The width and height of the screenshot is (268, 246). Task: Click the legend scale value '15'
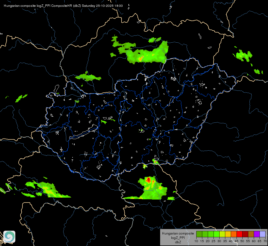click(202, 241)
